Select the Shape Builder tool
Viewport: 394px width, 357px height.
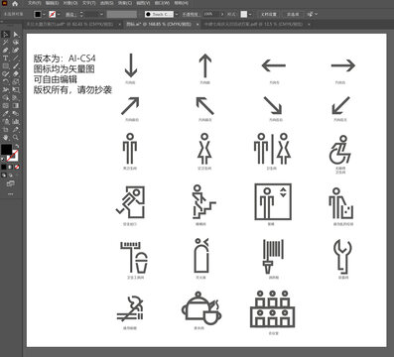6,98
